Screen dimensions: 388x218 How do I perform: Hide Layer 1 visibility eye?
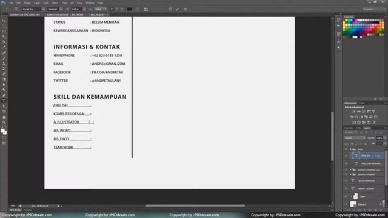coord(346,196)
